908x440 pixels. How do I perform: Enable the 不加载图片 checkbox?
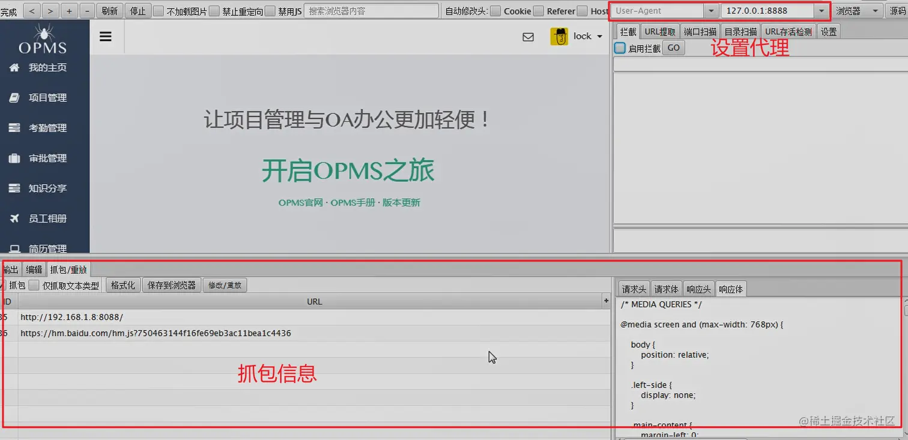coord(159,11)
